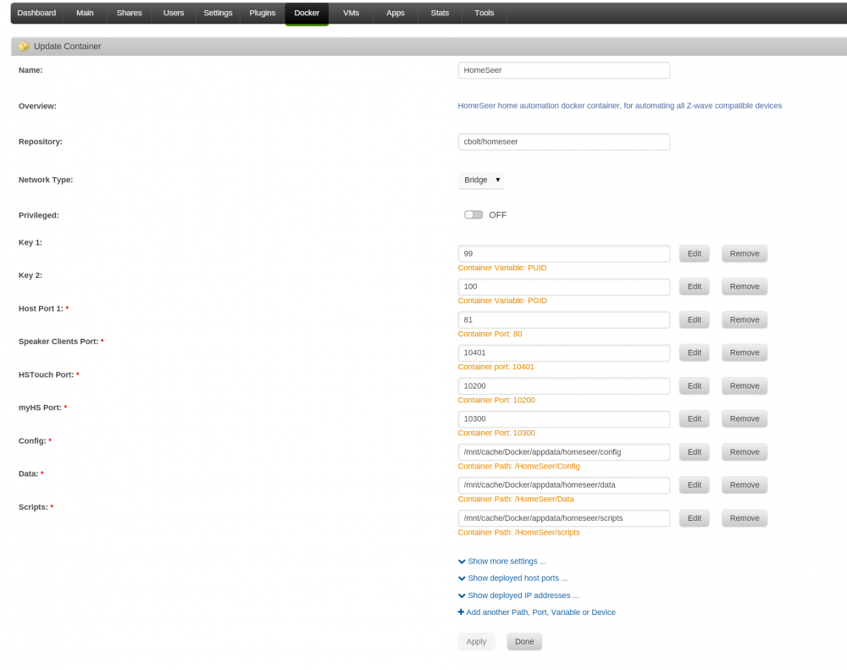847x670 pixels.
Task: Click the Done button
Action: [524, 642]
